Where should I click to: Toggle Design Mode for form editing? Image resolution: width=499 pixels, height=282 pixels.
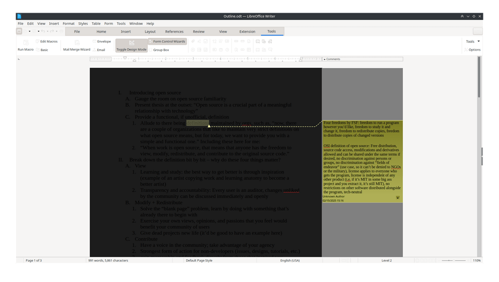[x=131, y=47]
